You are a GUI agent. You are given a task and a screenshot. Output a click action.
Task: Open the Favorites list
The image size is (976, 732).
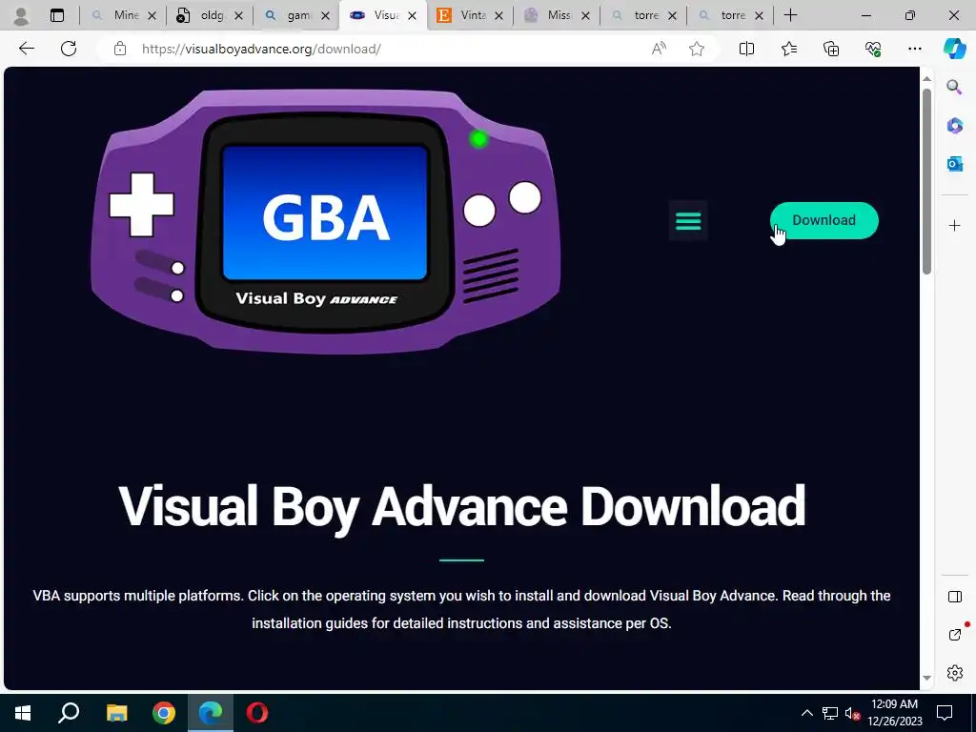point(788,49)
